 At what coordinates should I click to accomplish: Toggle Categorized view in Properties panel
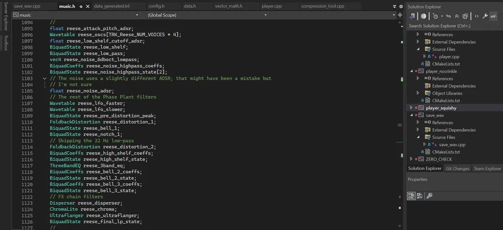[x=411, y=196]
